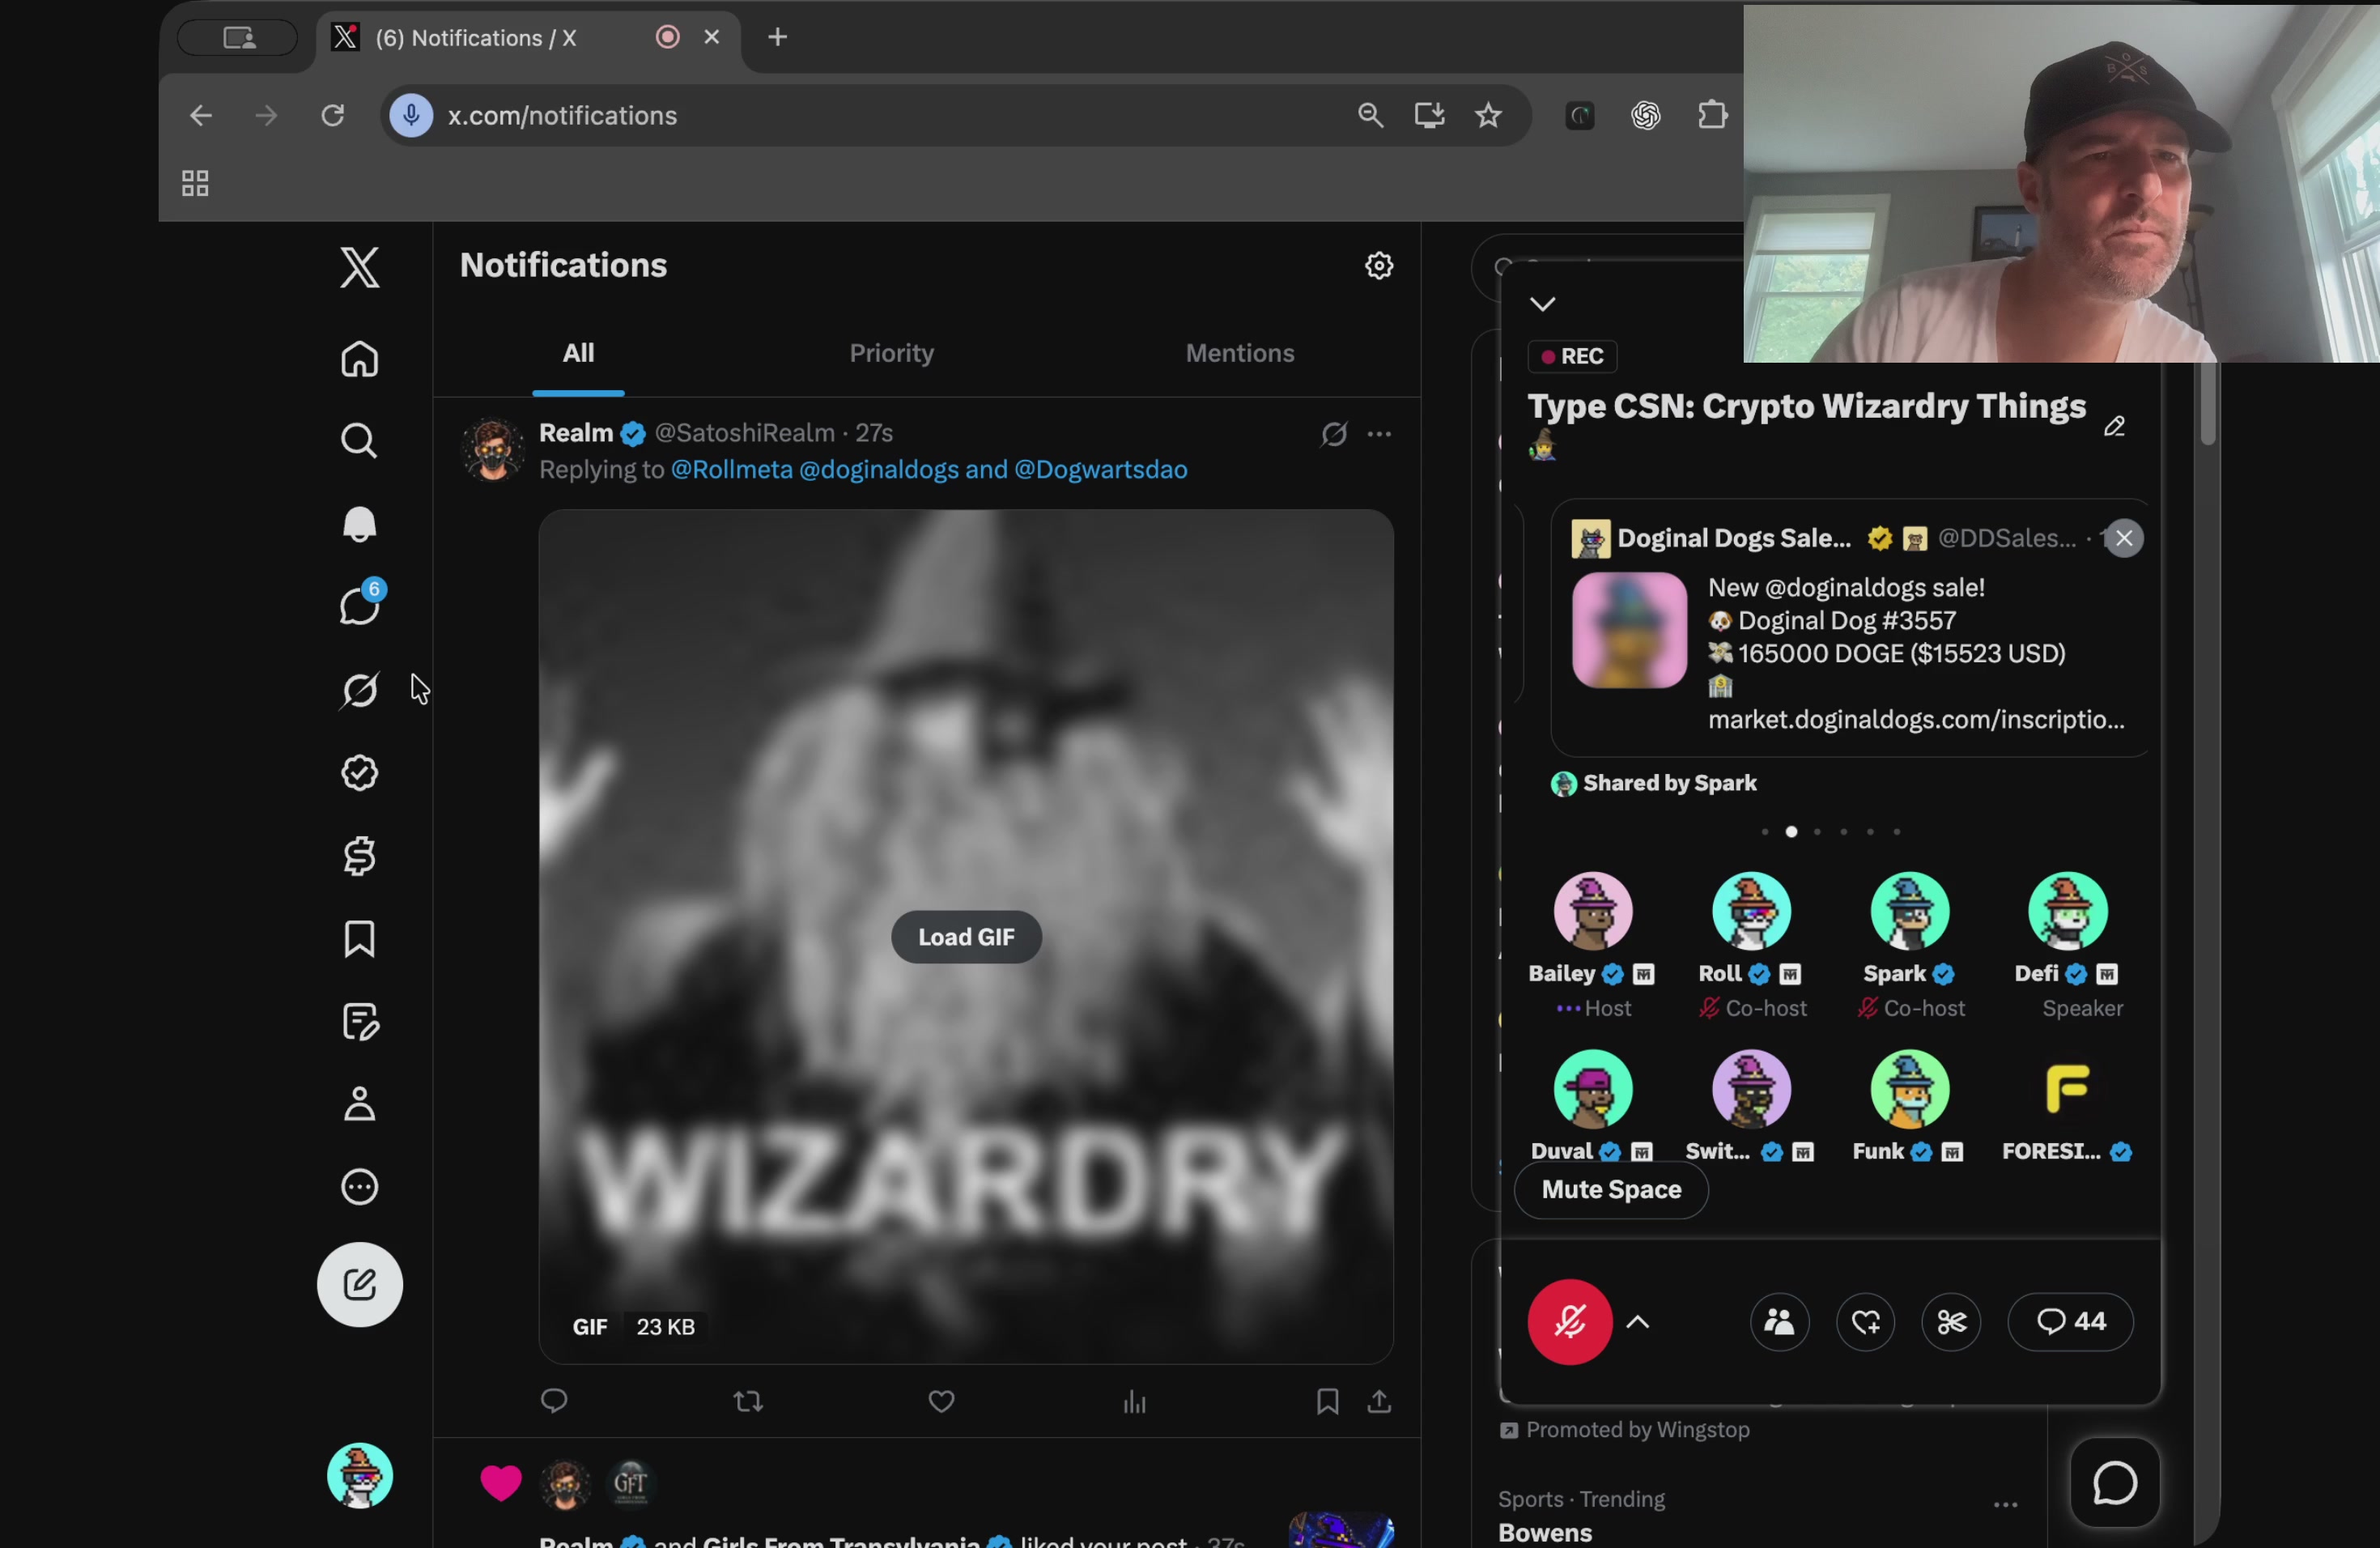Screen dimensions: 2380x1548
Task: Like Realm's post heart icon
Action: point(941,1401)
